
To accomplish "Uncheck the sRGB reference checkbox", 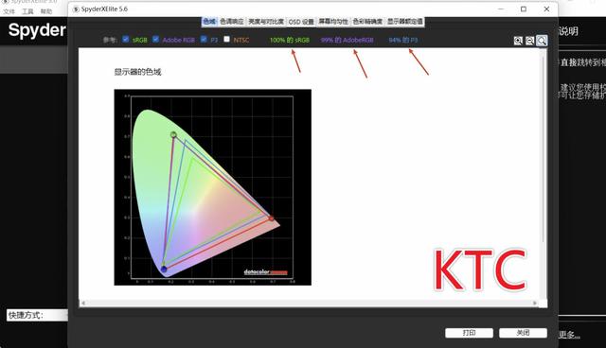I will 126,39.
